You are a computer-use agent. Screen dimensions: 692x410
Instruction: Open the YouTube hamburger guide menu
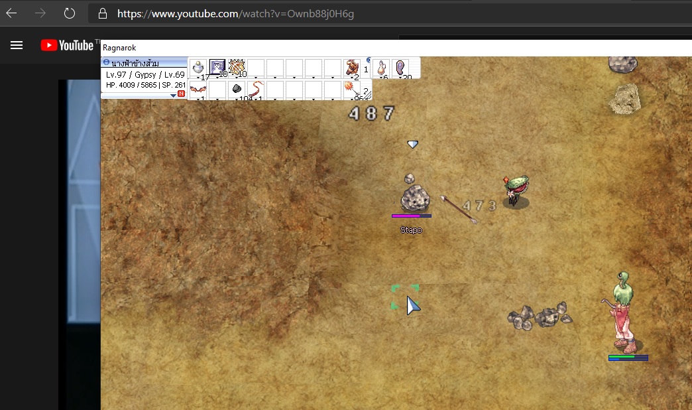click(x=17, y=45)
